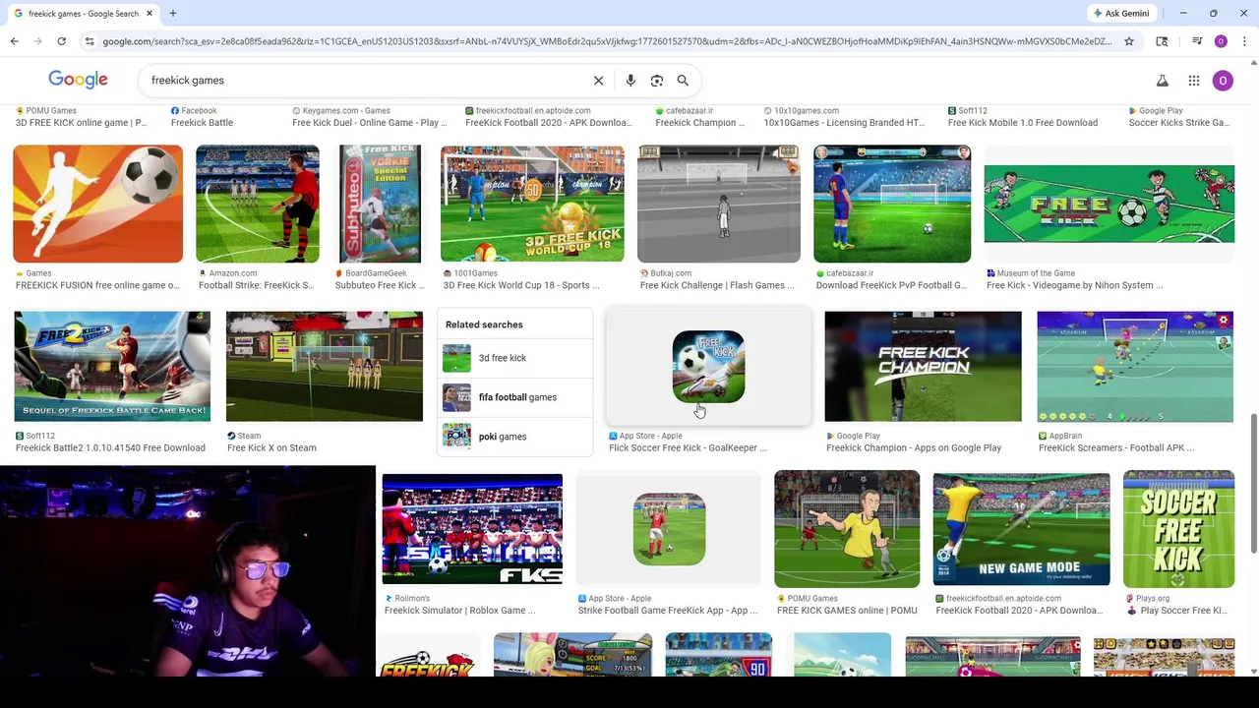Click the Chrome profile icon in toolbar

(1221, 41)
